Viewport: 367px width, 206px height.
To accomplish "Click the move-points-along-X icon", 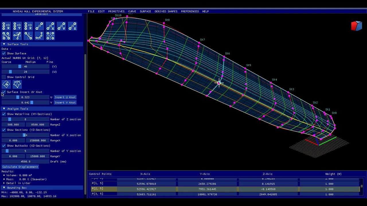I will click(6, 26).
